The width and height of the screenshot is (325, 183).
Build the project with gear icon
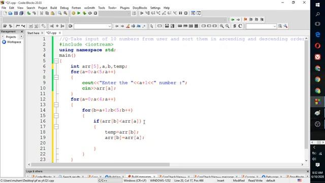(x=73, y=13)
